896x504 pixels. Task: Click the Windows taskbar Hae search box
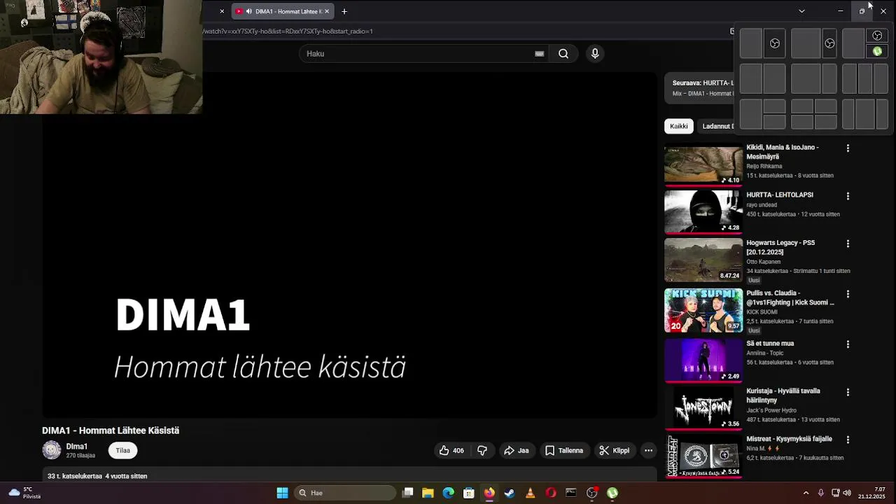(x=344, y=493)
